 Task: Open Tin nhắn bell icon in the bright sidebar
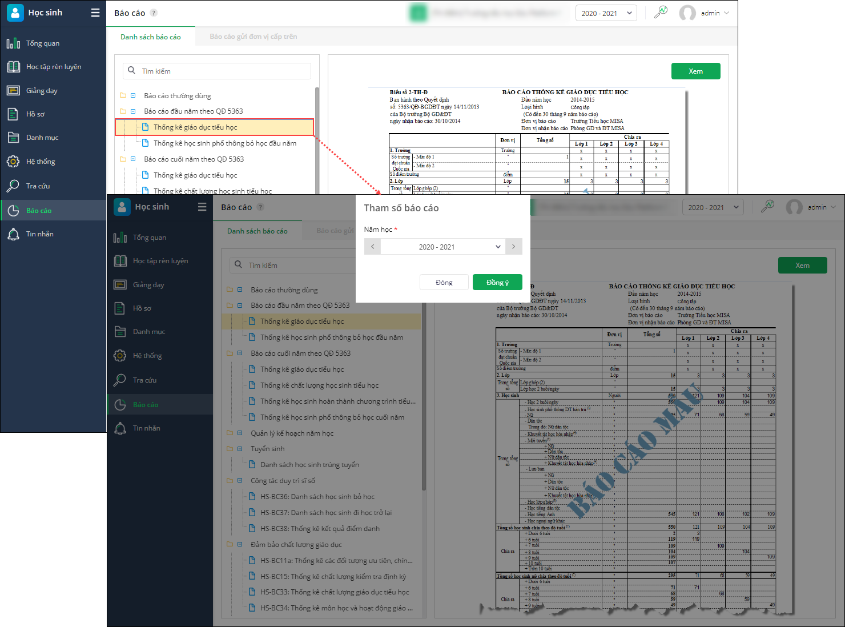pos(13,234)
